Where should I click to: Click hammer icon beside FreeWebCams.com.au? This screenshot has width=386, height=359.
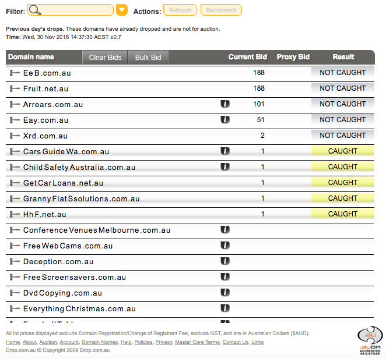click(15, 246)
